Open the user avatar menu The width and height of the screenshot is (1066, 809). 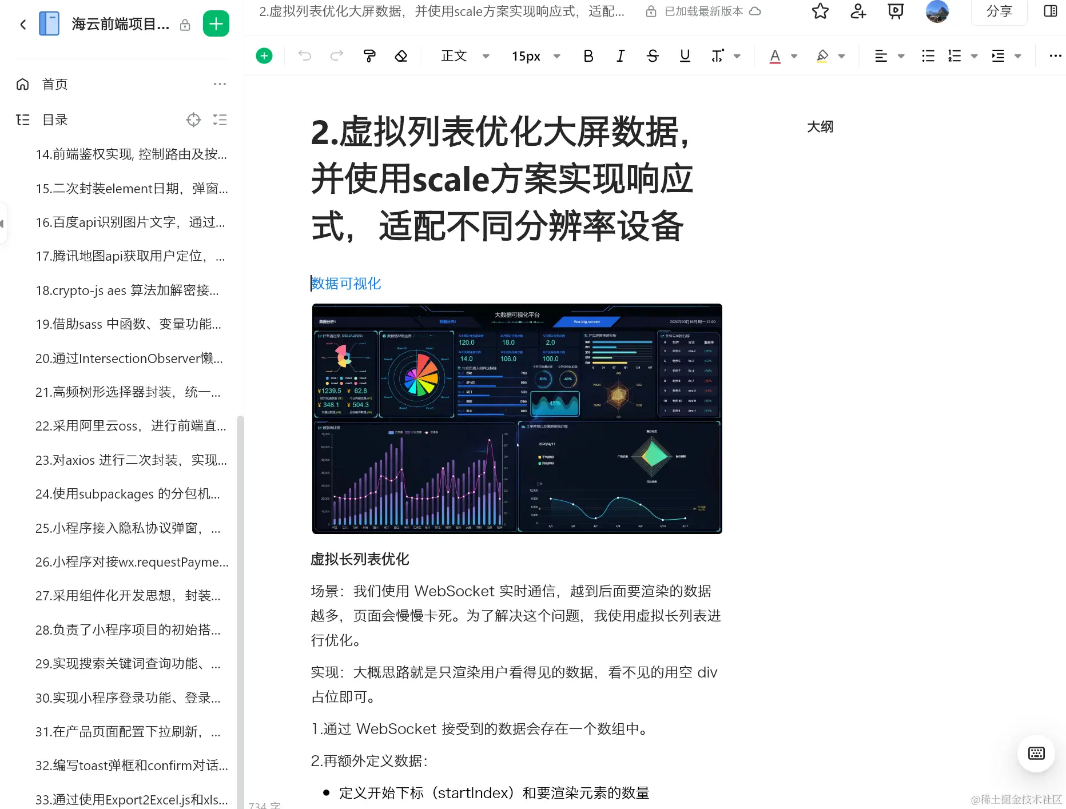(x=937, y=11)
